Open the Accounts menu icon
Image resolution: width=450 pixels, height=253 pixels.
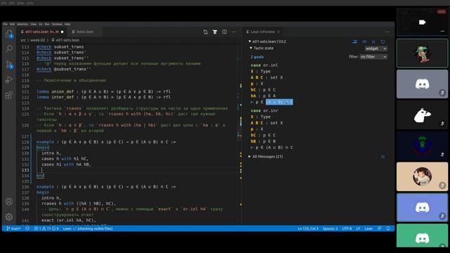tap(9, 202)
